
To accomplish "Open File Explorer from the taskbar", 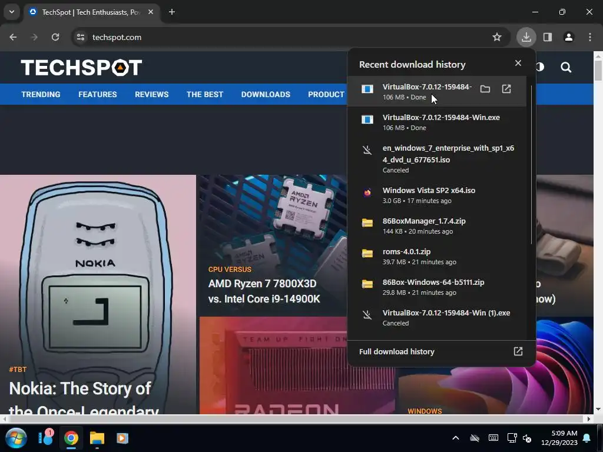I will tap(97, 438).
